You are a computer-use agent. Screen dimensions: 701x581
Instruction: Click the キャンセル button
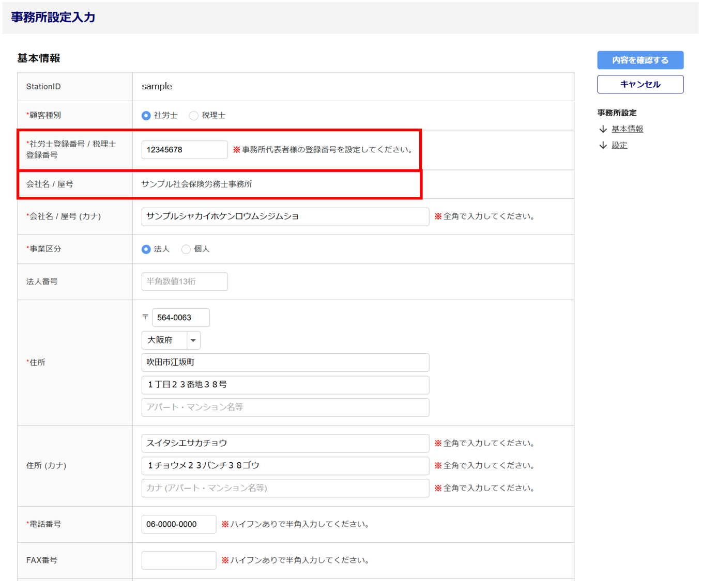pyautogui.click(x=640, y=84)
